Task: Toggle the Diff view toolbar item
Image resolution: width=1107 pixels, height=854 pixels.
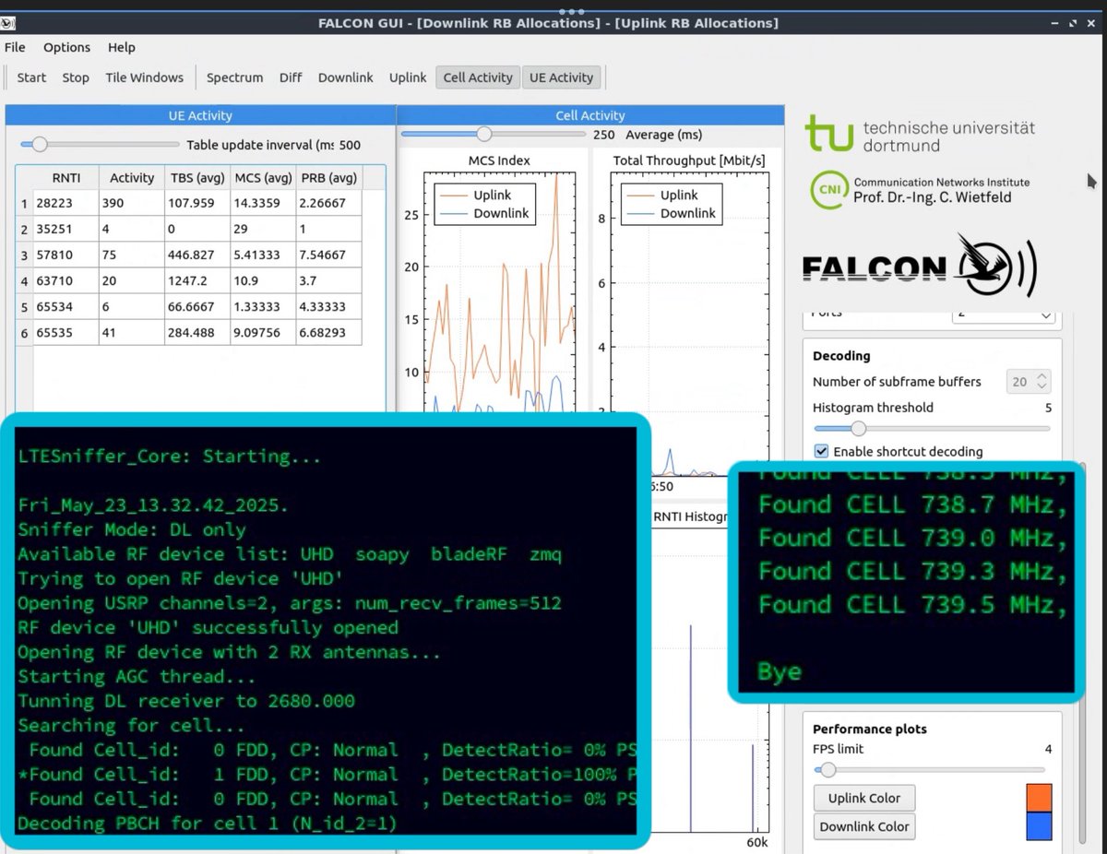Action: tap(291, 77)
